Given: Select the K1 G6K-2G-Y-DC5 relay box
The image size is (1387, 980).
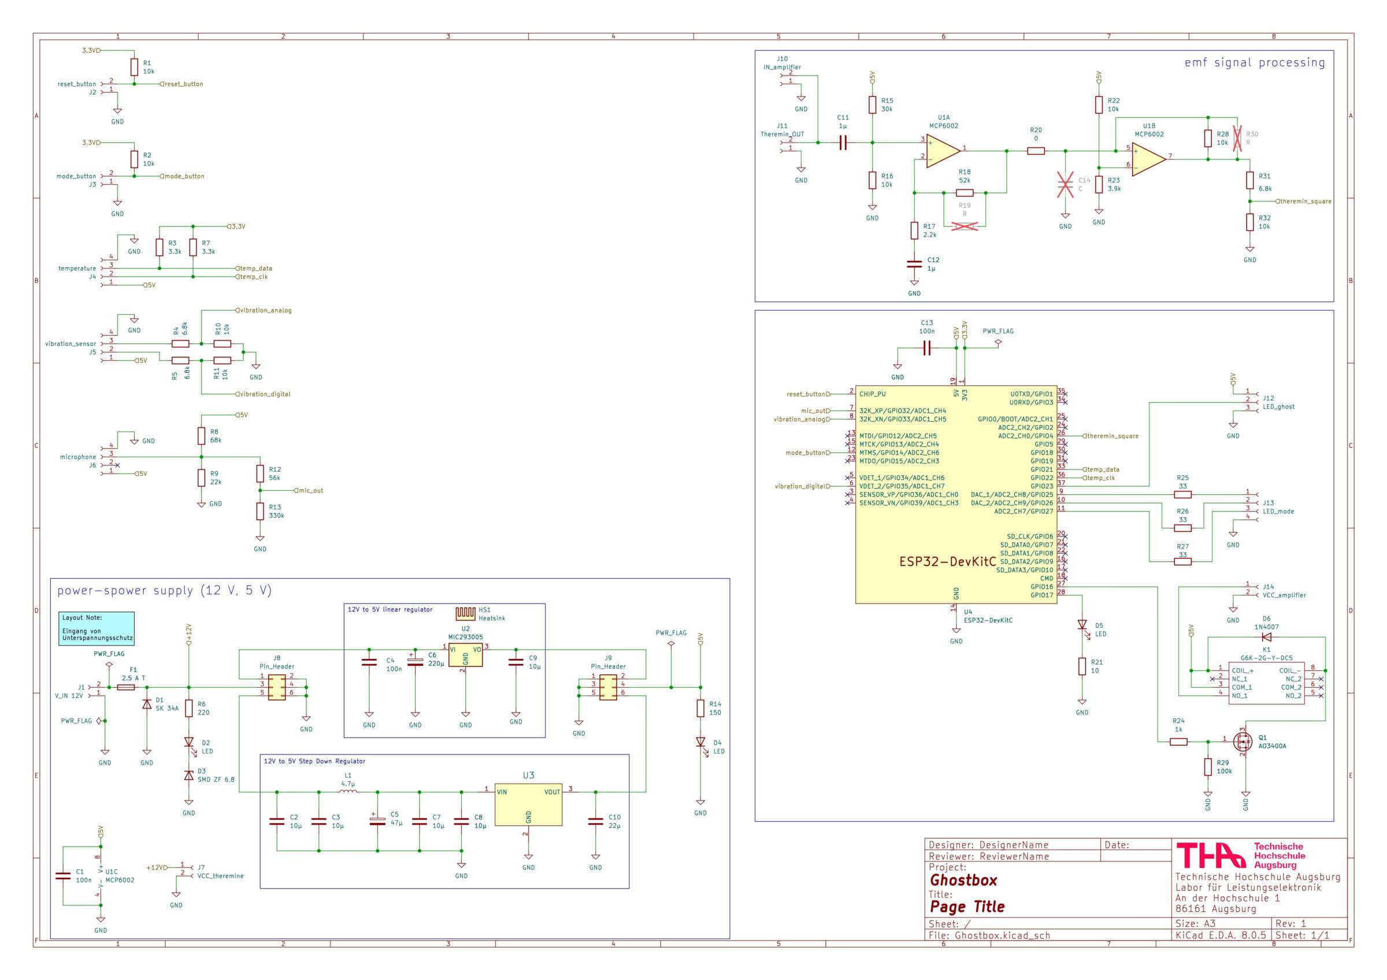Looking at the screenshot, I should [x=1266, y=683].
